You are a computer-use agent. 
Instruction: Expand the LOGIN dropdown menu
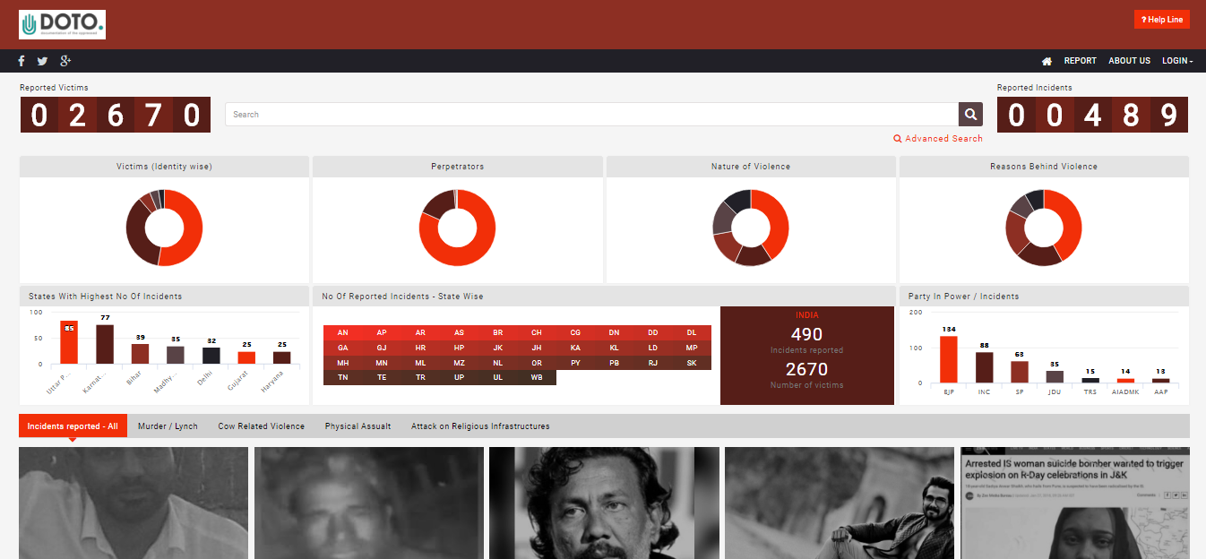1176,61
